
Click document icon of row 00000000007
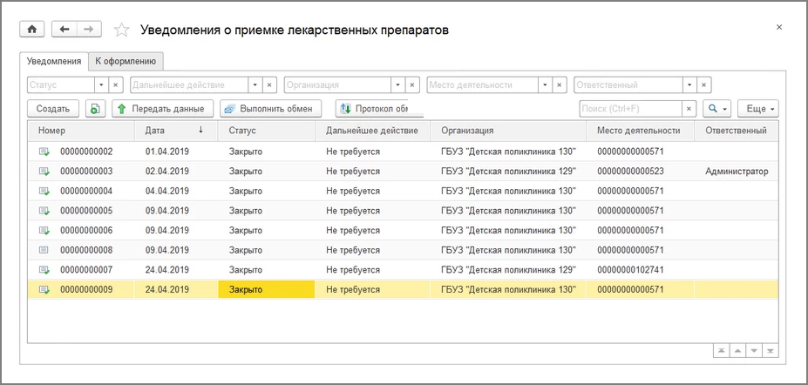click(x=44, y=270)
